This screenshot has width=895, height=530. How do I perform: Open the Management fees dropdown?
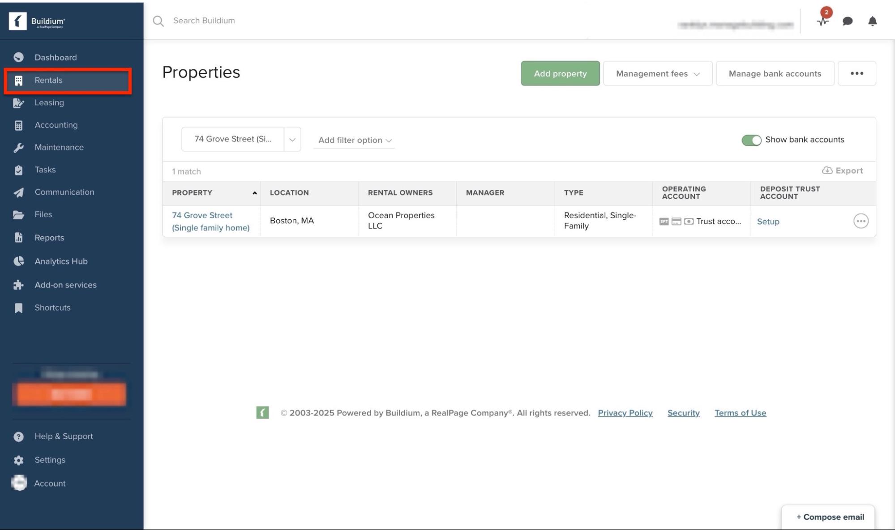click(657, 73)
